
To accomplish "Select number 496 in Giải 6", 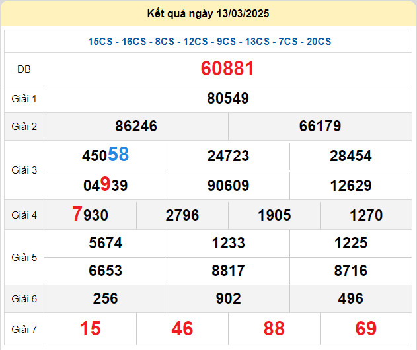I will (351, 298).
